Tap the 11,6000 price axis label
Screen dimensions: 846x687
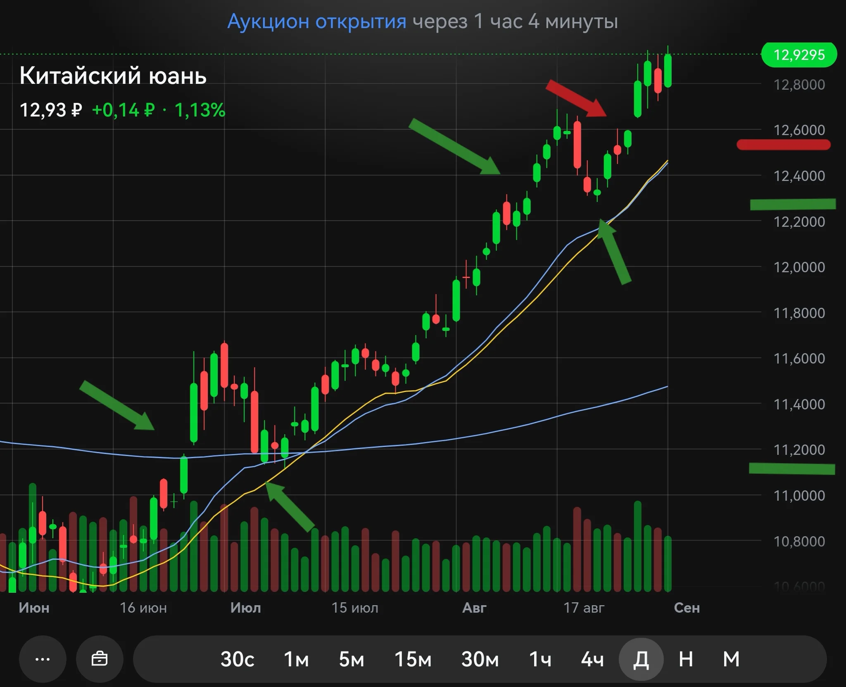(799, 359)
